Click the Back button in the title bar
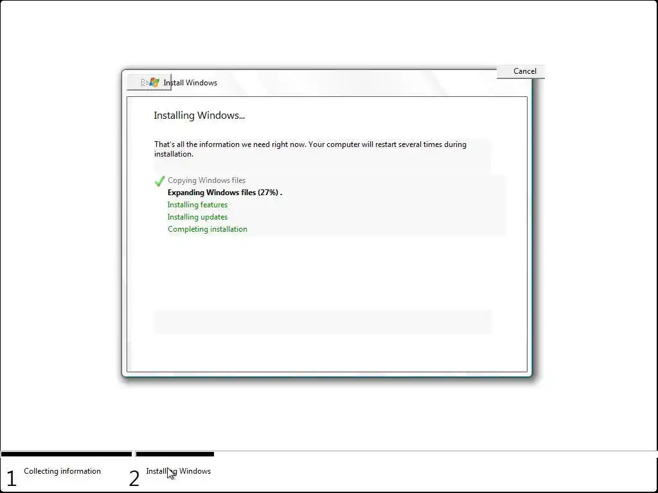The height and width of the screenshot is (493, 658). point(149,83)
